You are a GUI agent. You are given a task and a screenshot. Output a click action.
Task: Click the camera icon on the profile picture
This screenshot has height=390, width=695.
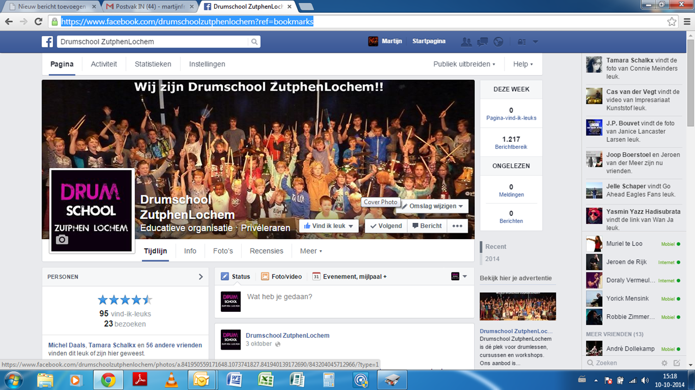[62, 239]
